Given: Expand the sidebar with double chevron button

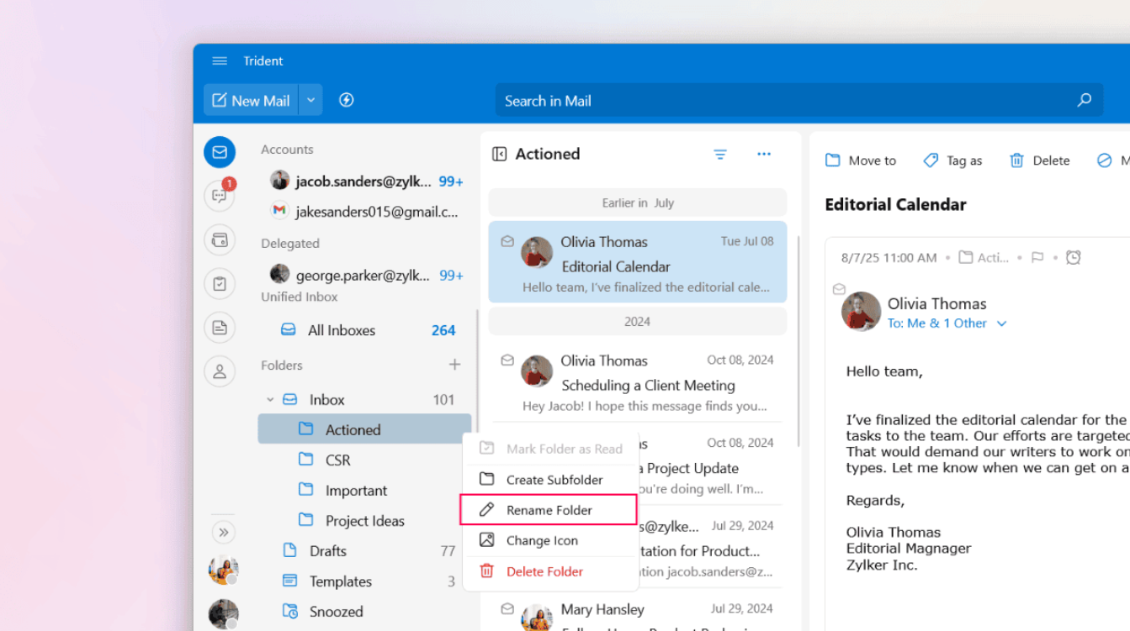Looking at the screenshot, I should [x=223, y=532].
